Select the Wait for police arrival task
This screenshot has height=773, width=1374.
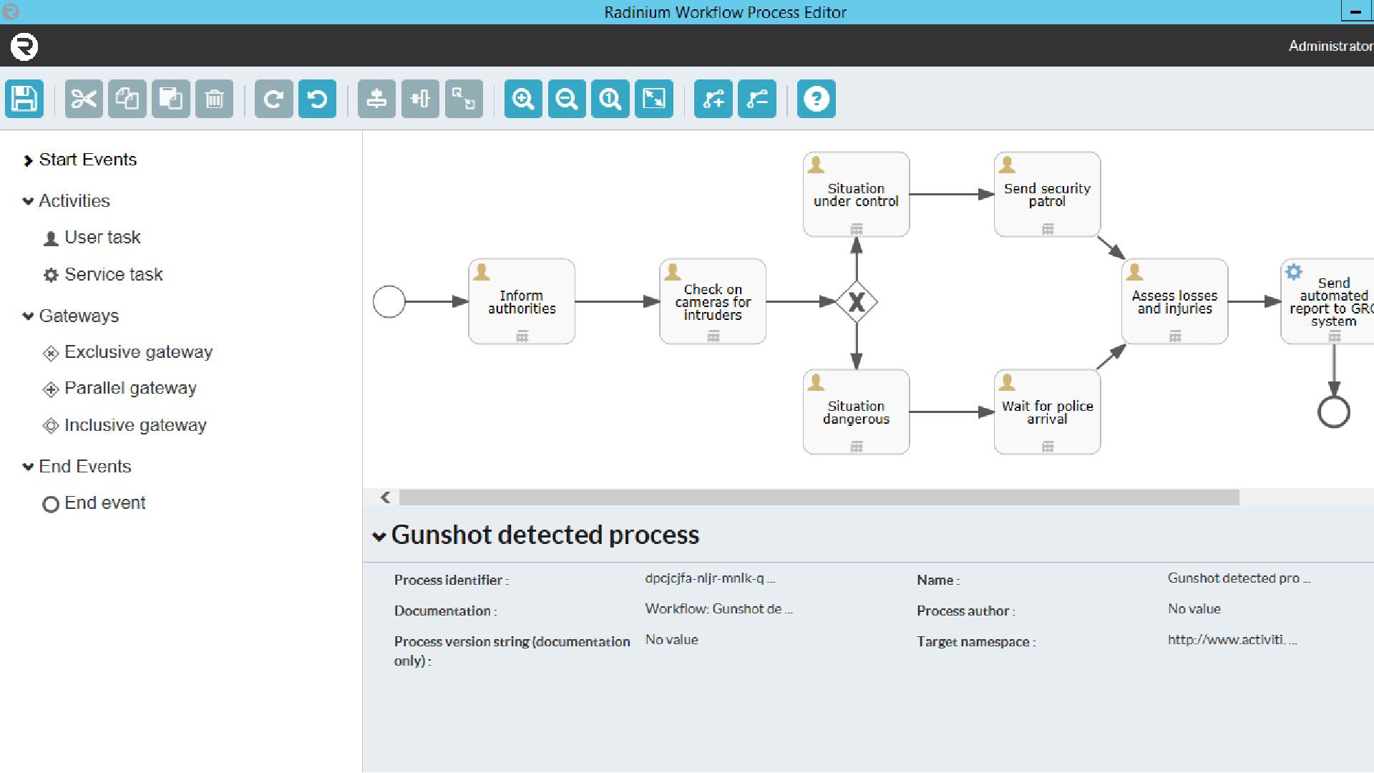pos(1047,412)
